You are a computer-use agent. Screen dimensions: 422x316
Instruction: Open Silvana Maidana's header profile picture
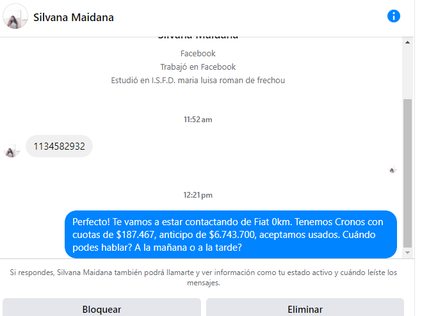[x=15, y=17]
